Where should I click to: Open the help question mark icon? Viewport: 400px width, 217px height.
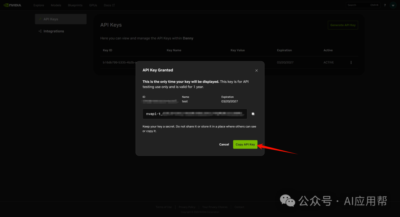point(385,5)
